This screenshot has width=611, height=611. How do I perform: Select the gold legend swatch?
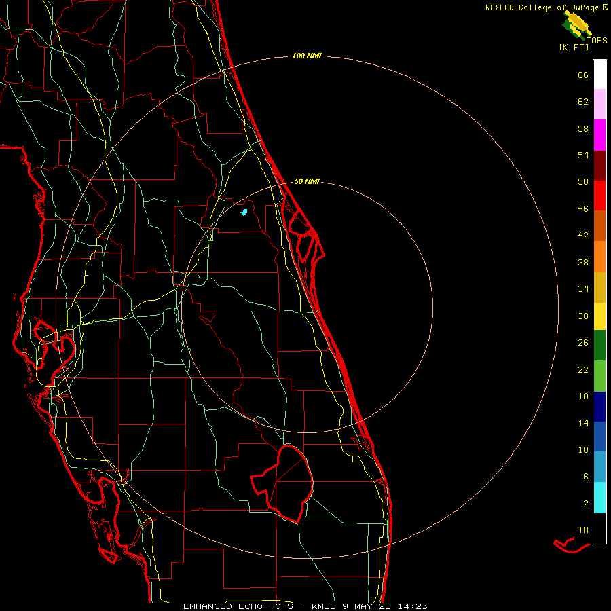coord(599,287)
